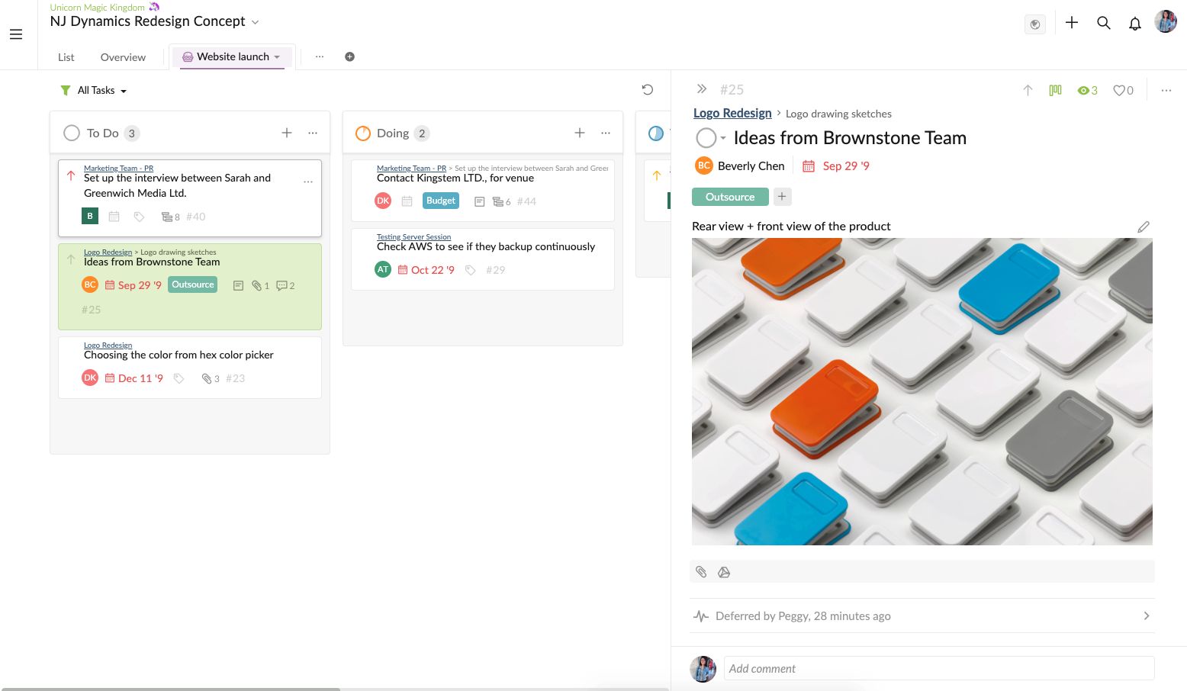
Task: Click the Add comment input field
Action: [x=938, y=668]
